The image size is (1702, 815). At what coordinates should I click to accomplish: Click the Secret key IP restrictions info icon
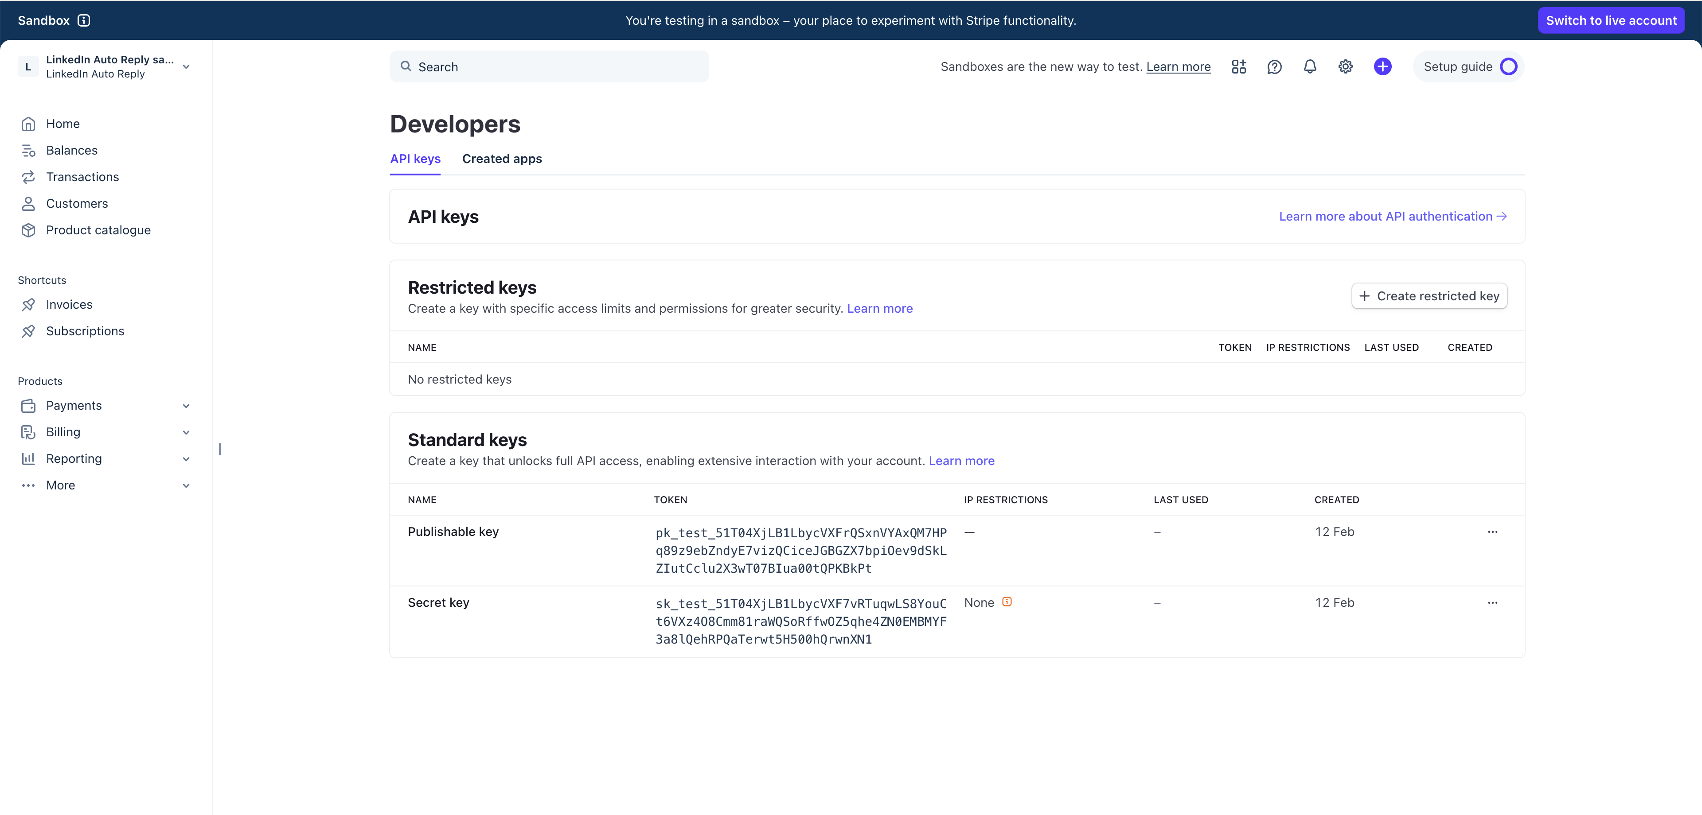pyautogui.click(x=1007, y=602)
